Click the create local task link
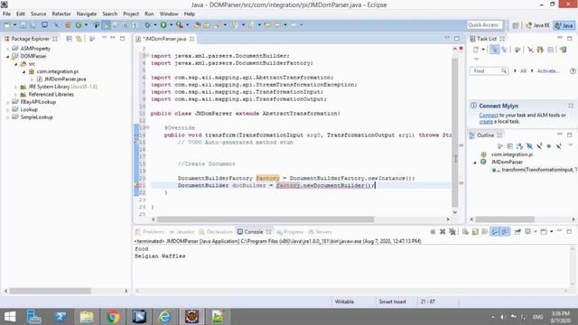This screenshot has width=578, height=325. pos(486,122)
